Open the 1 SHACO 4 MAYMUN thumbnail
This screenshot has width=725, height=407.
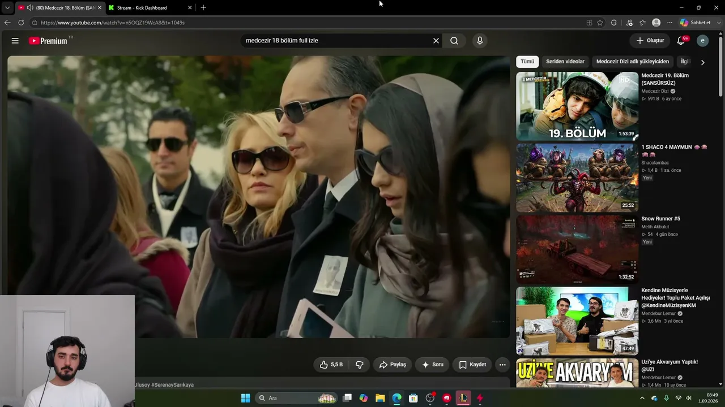click(x=577, y=178)
